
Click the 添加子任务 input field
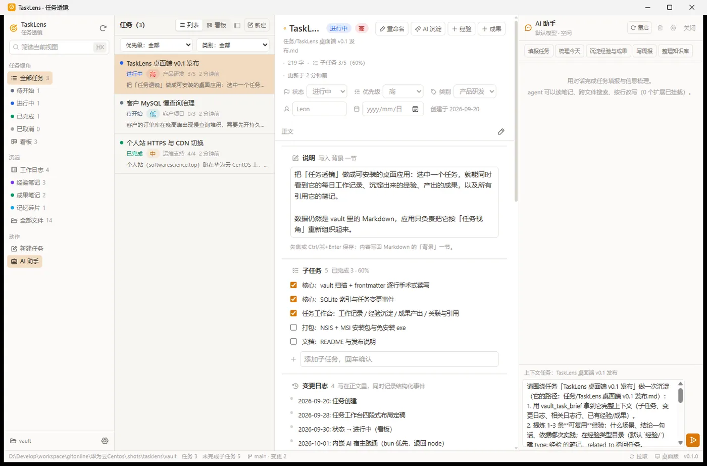399,359
